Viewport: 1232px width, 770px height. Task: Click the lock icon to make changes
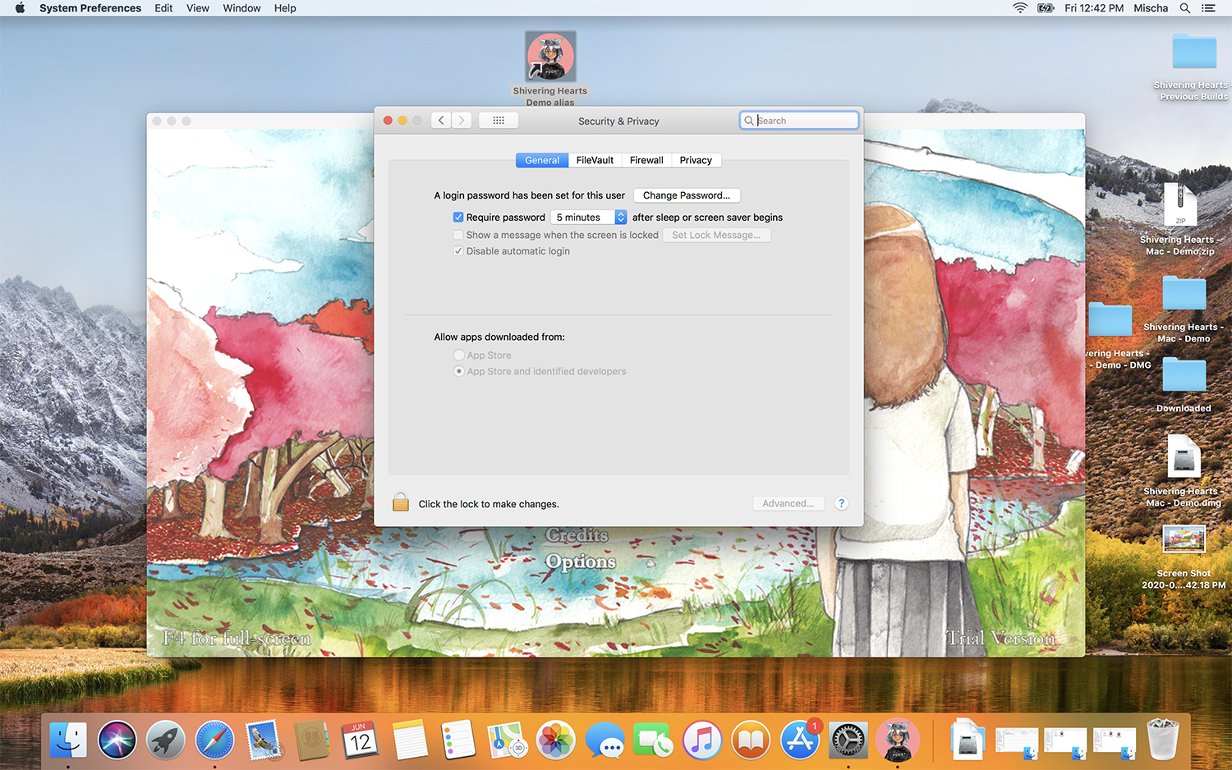point(401,502)
